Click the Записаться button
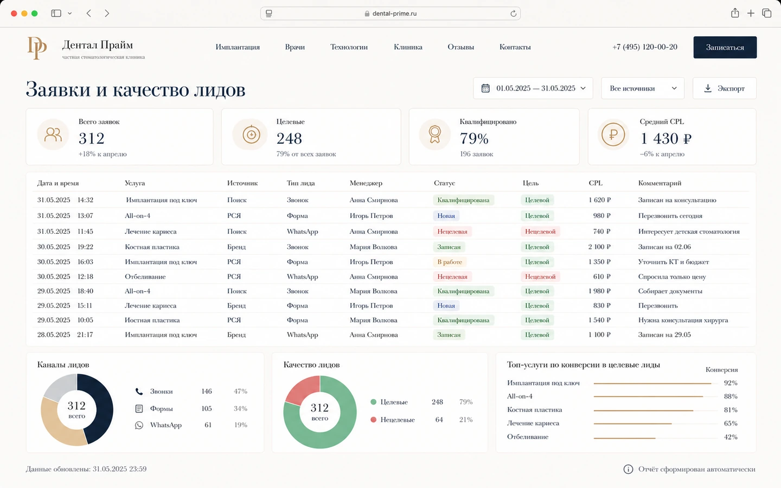The height and width of the screenshot is (488, 781). pyautogui.click(x=725, y=47)
